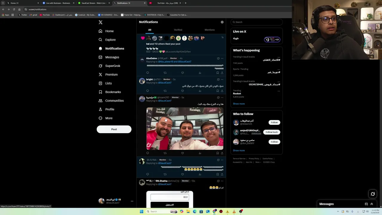Click the X logo in the sidebar
Image resolution: width=382 pixels, height=215 pixels.
click(101, 22)
